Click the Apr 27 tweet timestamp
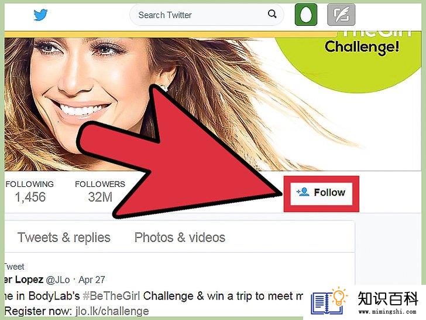The height and width of the screenshot is (320, 426). click(x=92, y=280)
